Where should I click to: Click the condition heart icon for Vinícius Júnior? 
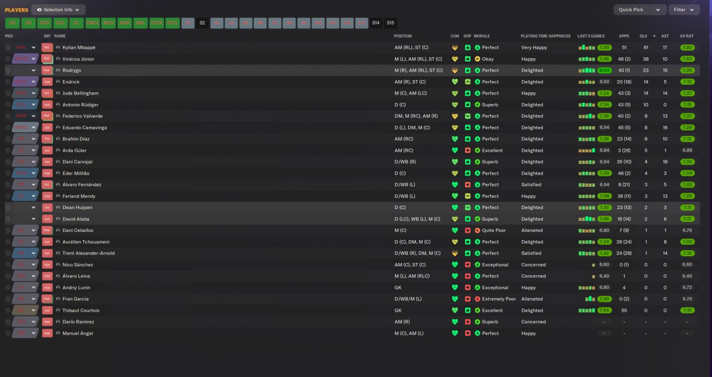[454, 59]
